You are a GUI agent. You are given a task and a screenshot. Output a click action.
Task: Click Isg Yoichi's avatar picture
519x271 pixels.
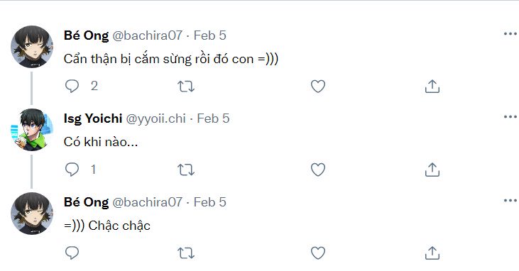(32, 130)
